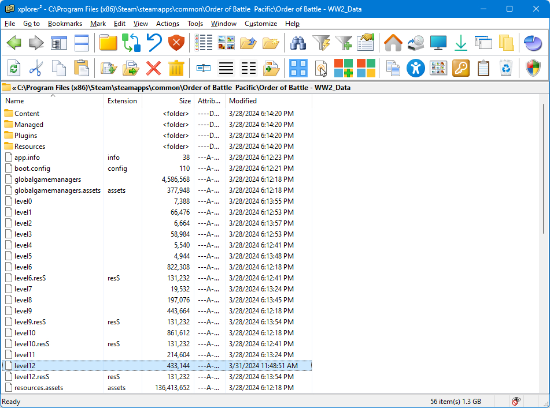Toggle the folder tree pane icon
Screen dimensions: 550x408
coord(59,43)
